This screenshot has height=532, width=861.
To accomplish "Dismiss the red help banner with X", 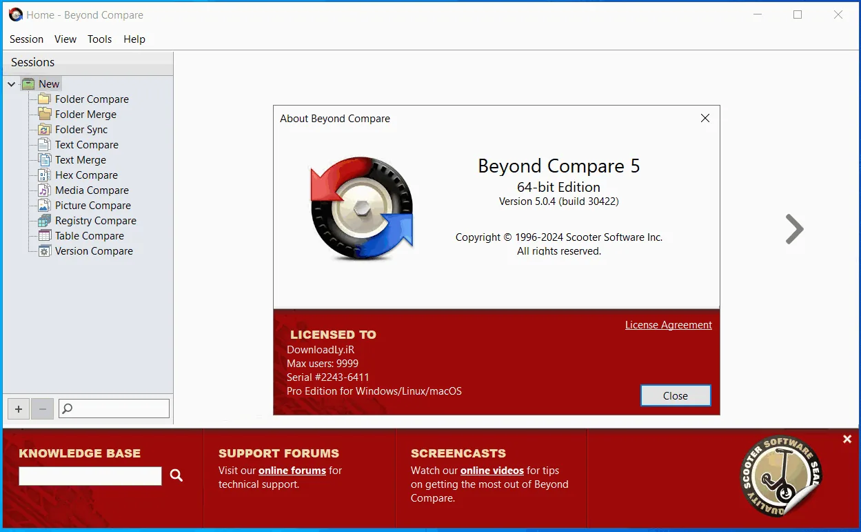I will [x=847, y=440].
